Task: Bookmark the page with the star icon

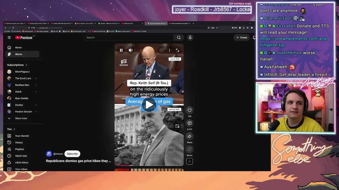Action: click(217, 28)
